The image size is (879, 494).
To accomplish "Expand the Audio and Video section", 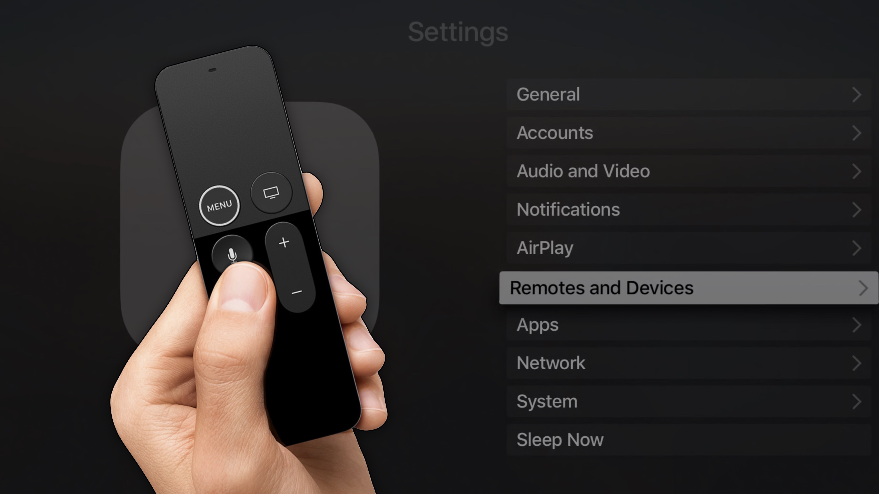I will point(690,171).
